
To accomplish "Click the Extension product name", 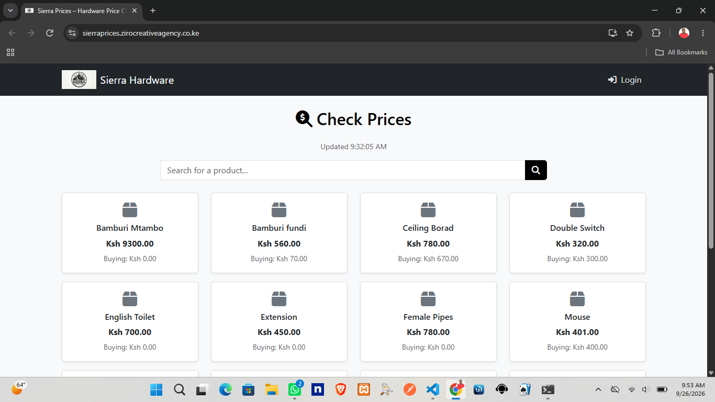I will 279,317.
